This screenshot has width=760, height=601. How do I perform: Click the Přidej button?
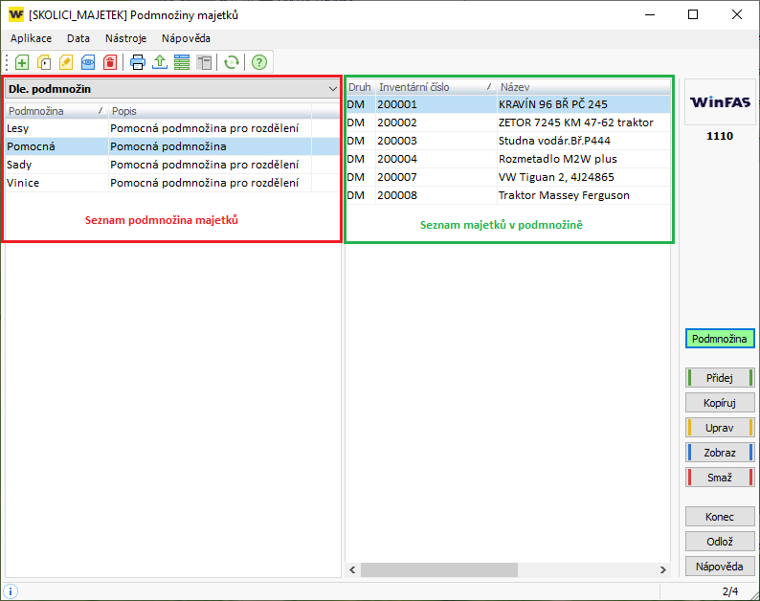(720, 378)
